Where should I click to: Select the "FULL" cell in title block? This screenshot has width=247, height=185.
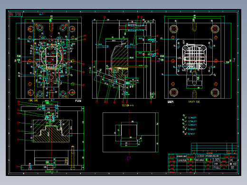pyautogui.click(x=217, y=167)
